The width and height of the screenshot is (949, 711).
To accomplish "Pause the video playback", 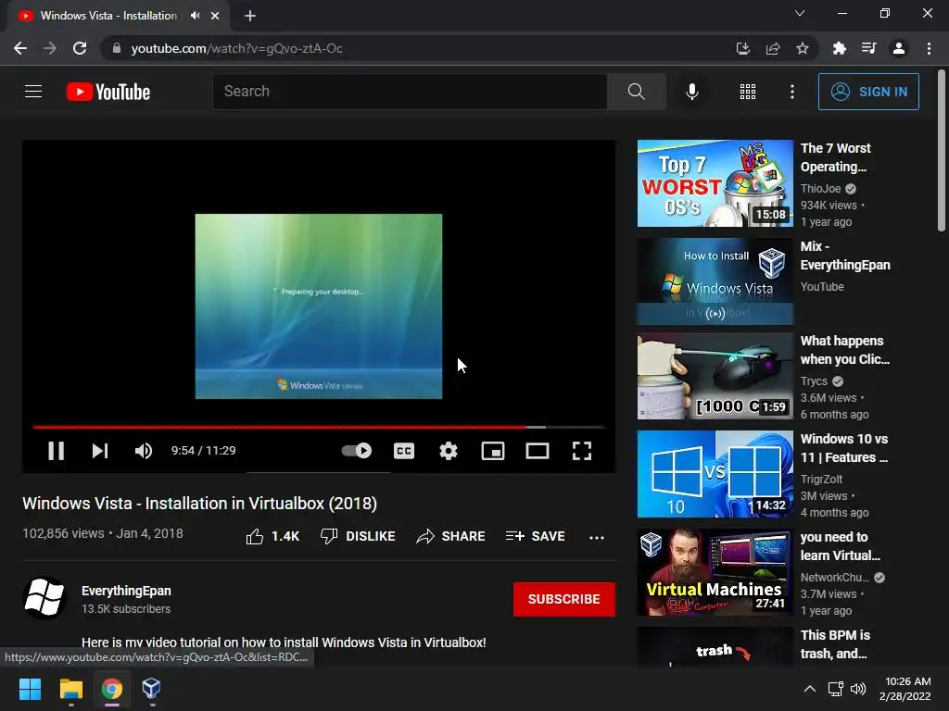I will coord(57,451).
